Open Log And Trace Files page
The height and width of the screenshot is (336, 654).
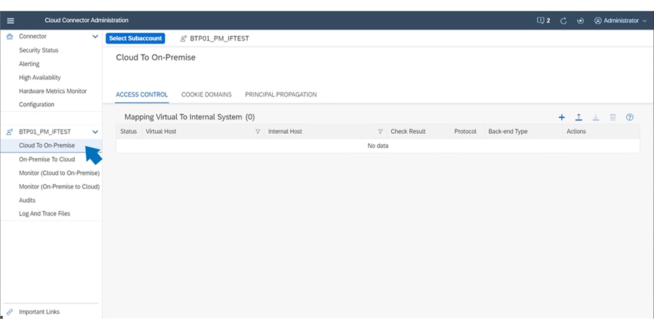pos(45,213)
